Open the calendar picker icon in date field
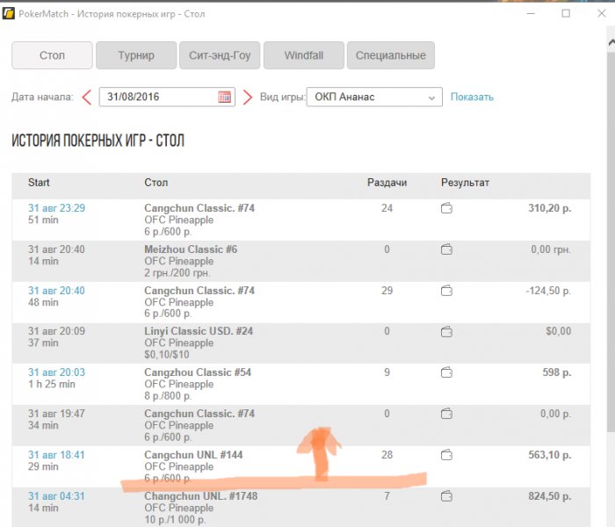The image size is (615, 527). point(224,97)
